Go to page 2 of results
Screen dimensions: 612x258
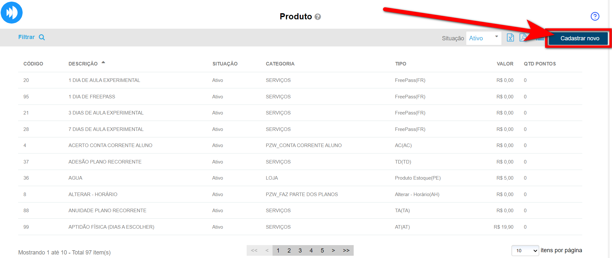click(x=289, y=250)
